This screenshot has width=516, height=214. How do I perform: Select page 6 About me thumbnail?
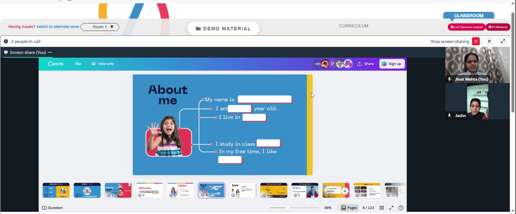tap(211, 190)
